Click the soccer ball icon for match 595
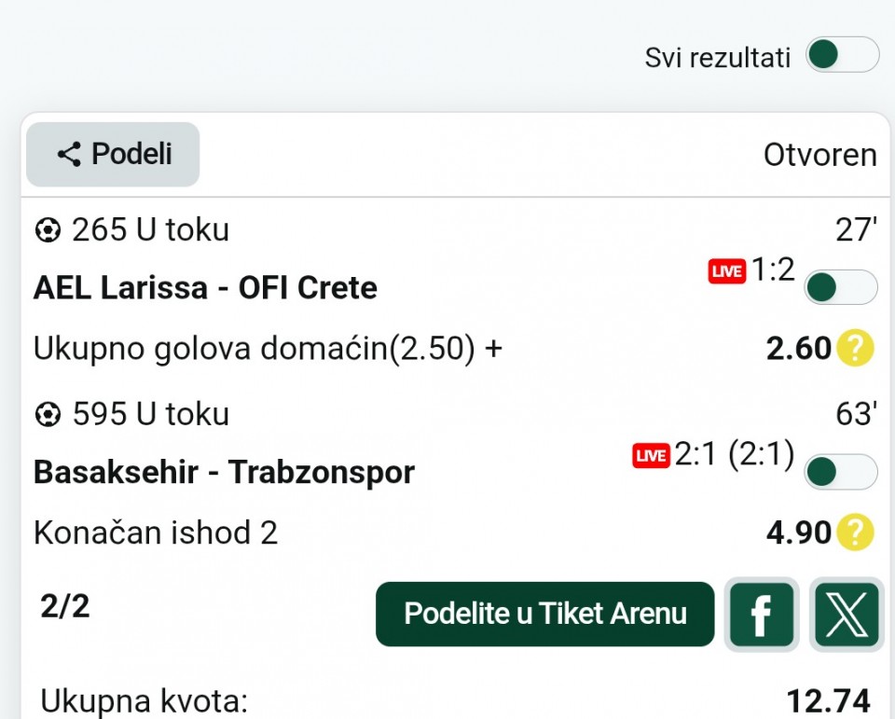895x719 pixels. (x=47, y=414)
